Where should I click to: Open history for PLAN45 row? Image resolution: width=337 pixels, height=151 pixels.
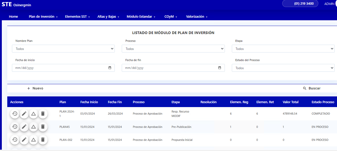coord(15,127)
